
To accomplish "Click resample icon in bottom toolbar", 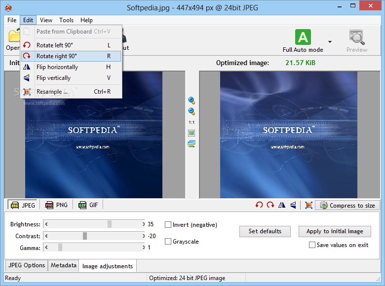I will point(308,205).
